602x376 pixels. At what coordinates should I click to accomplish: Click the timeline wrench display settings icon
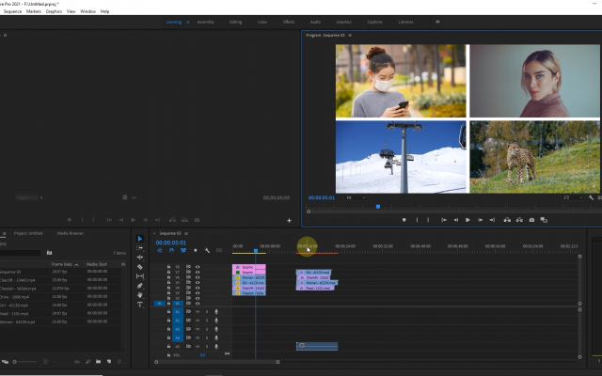point(207,251)
